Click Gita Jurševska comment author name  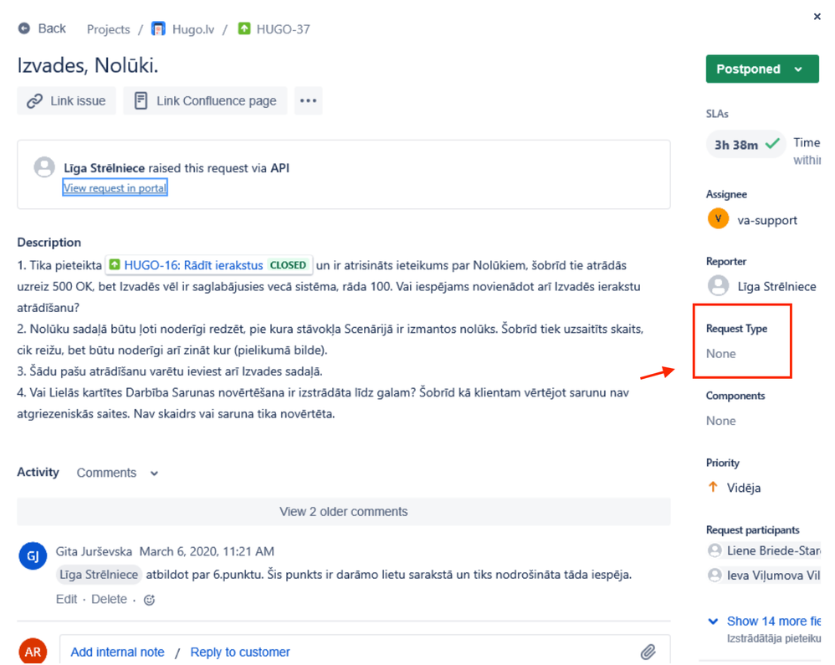pyautogui.click(x=94, y=551)
